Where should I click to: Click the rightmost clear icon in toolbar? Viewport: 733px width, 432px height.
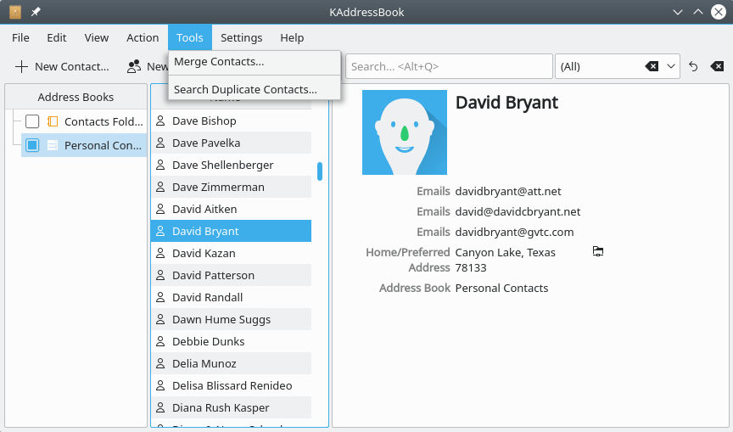pos(717,66)
